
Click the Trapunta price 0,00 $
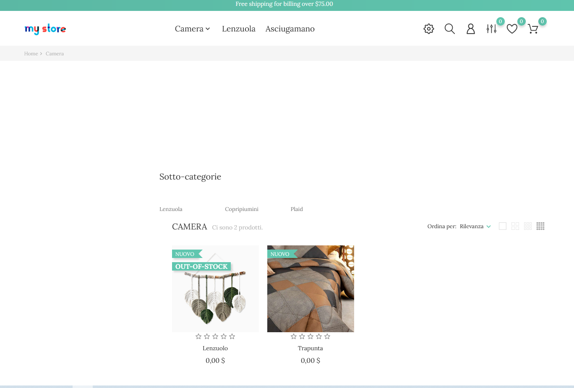[x=310, y=360]
